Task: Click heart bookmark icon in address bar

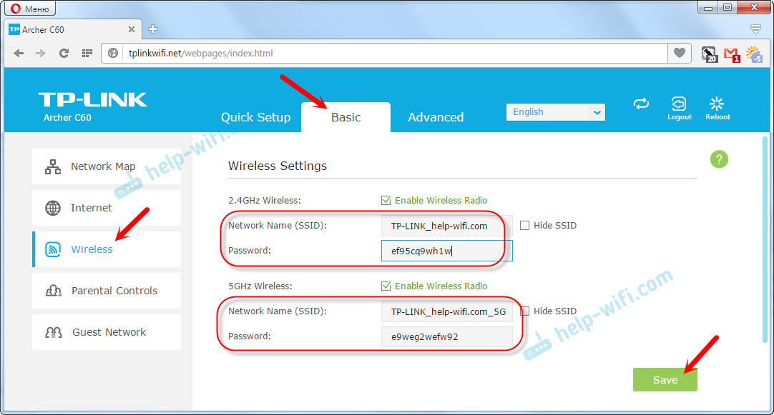Action: tap(679, 53)
